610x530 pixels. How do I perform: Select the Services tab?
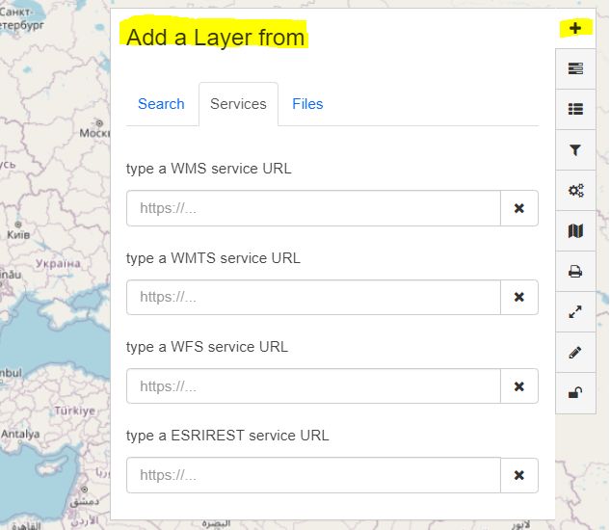coord(238,104)
